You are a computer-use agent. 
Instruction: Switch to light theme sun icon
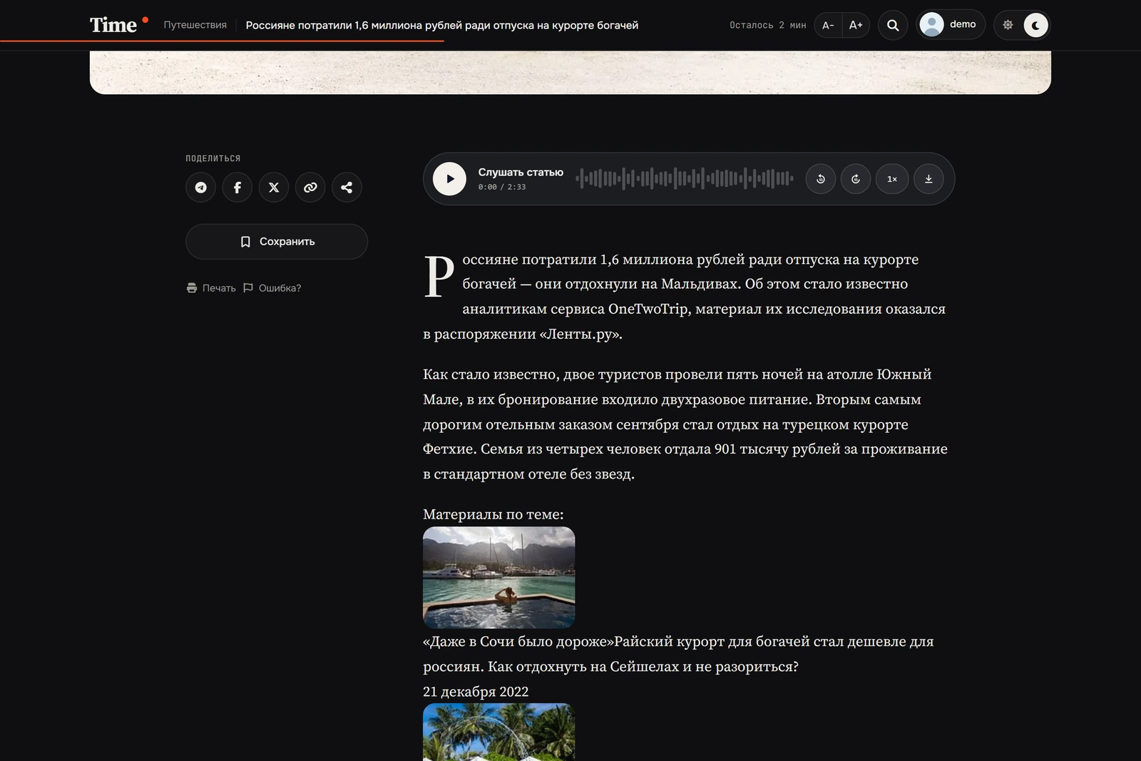pyautogui.click(x=1008, y=25)
